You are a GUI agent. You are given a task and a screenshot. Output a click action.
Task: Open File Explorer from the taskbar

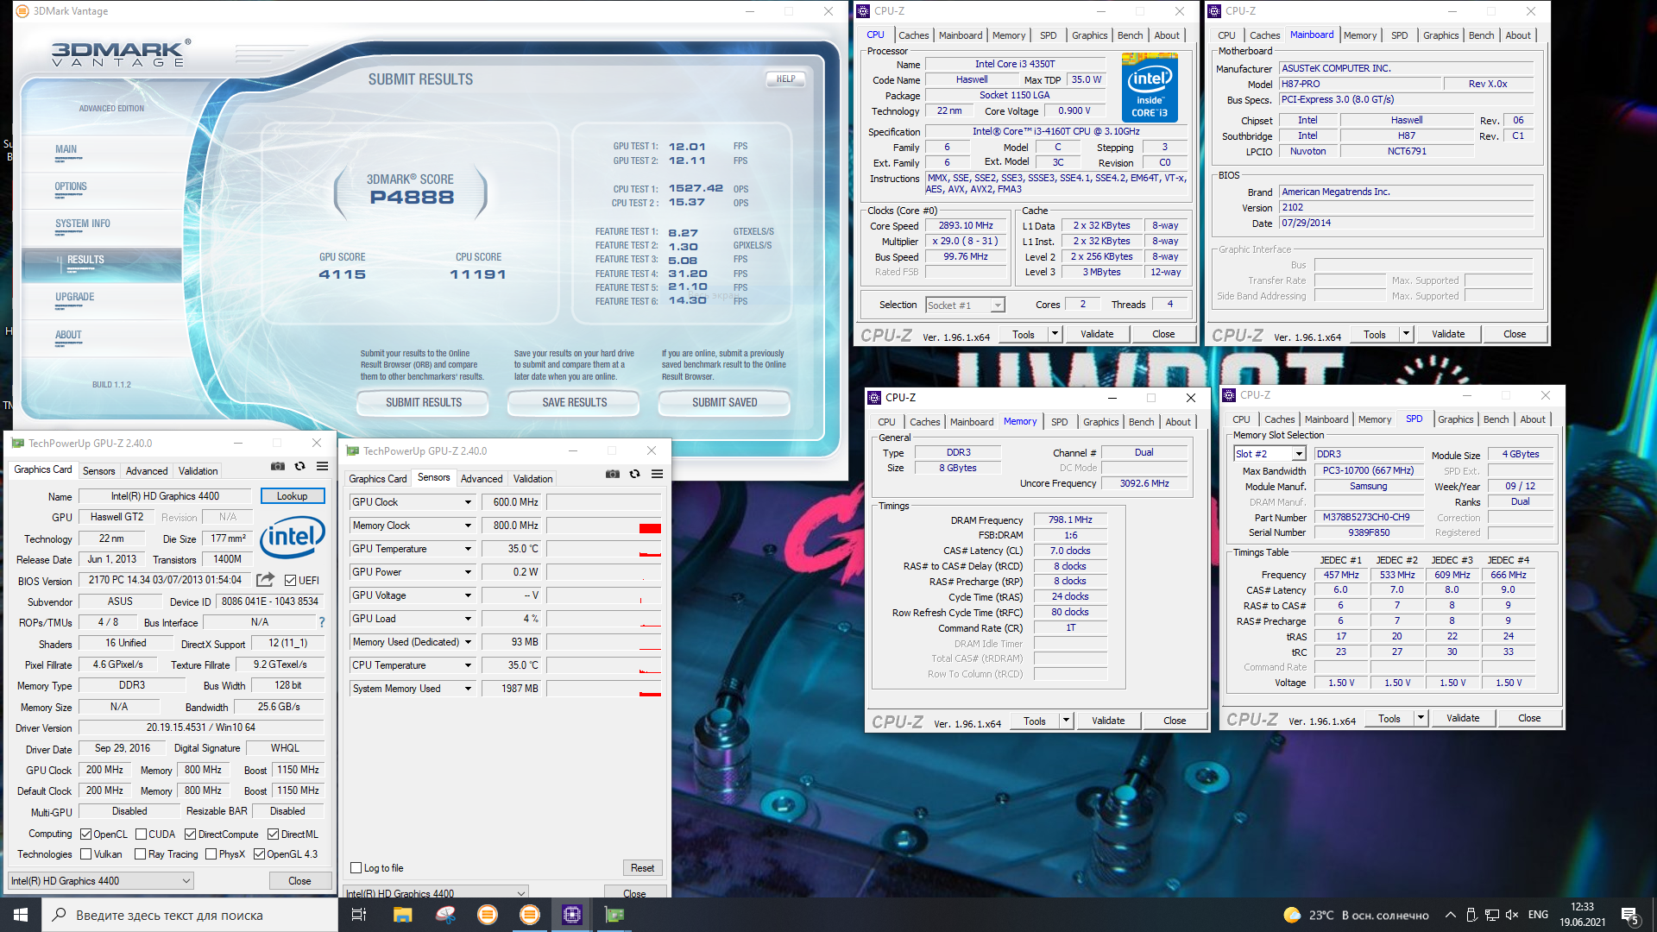(x=403, y=915)
